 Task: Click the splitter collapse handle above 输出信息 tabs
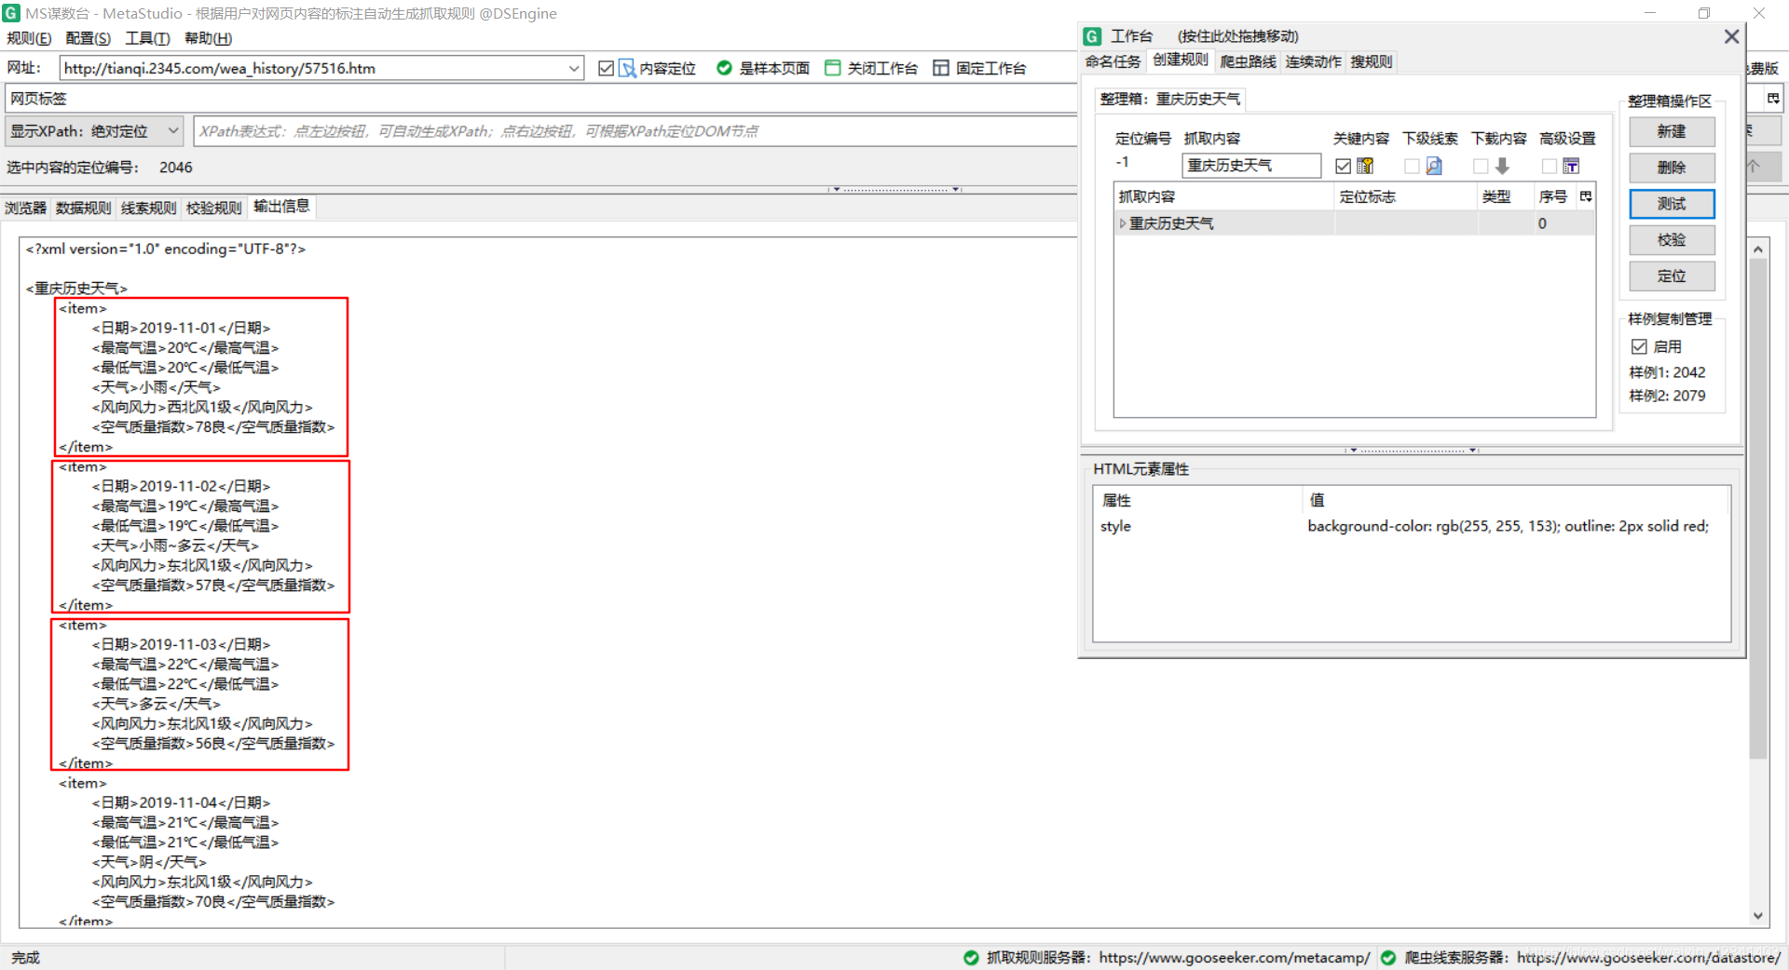[x=894, y=189]
